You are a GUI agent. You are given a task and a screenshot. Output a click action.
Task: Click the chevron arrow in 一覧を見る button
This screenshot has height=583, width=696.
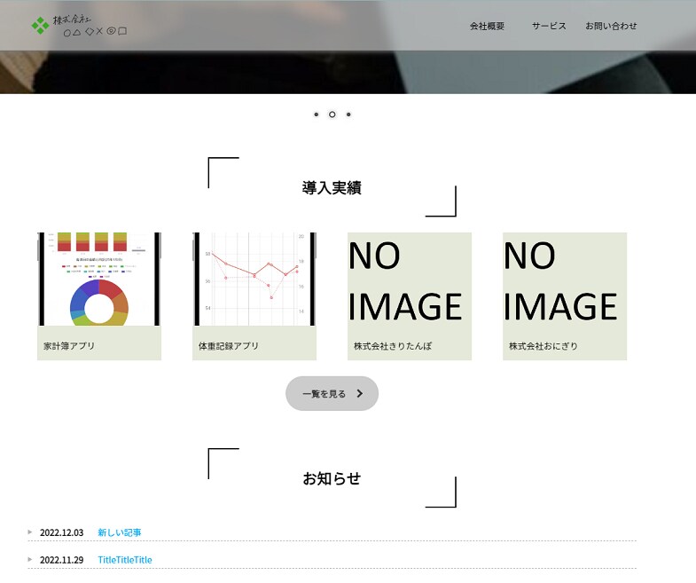point(360,394)
